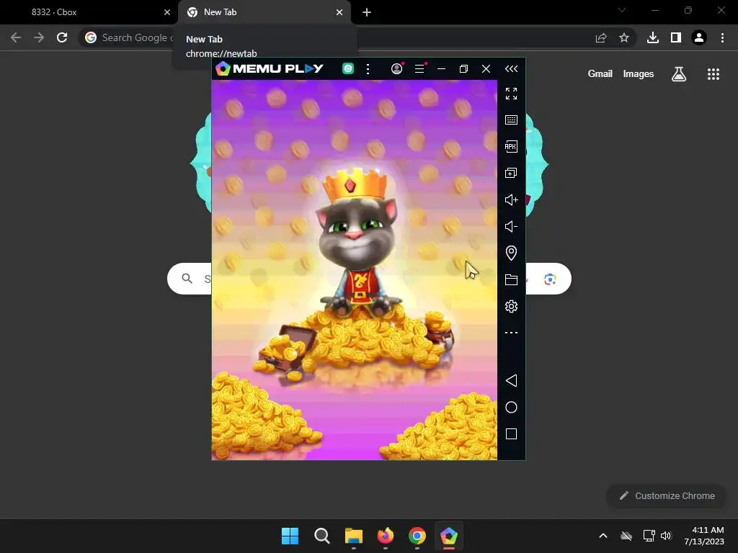Show more MEmu sidebar tools
This screenshot has height=553, width=738.
pyautogui.click(x=511, y=333)
